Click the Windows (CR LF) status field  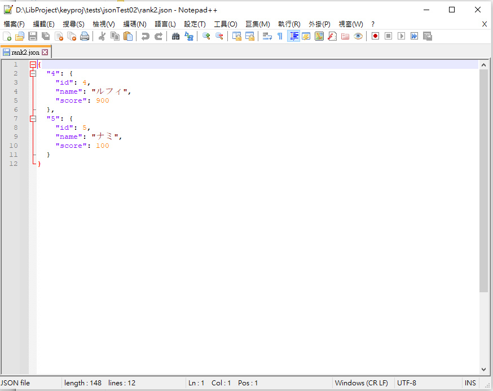tap(361, 383)
